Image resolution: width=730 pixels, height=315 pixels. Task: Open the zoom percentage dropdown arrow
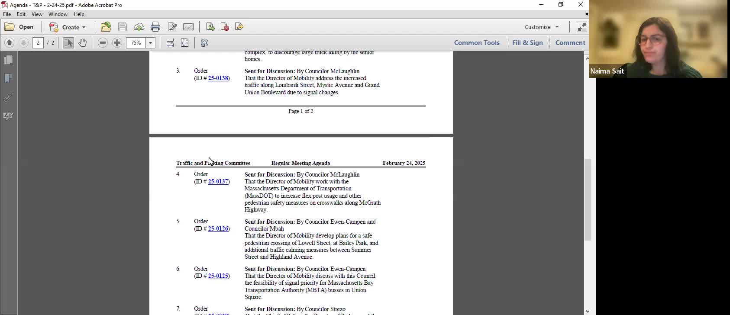pos(151,42)
